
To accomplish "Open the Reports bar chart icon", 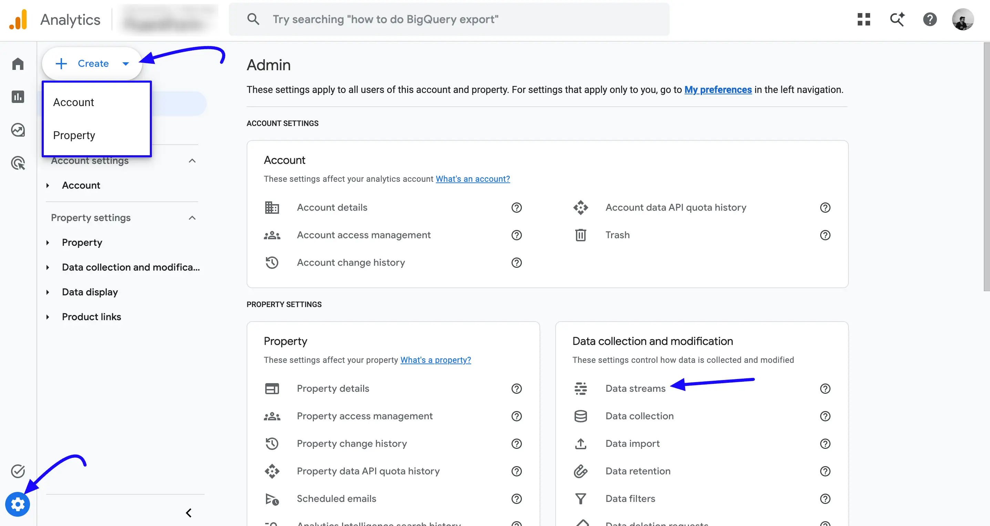I will coord(18,97).
